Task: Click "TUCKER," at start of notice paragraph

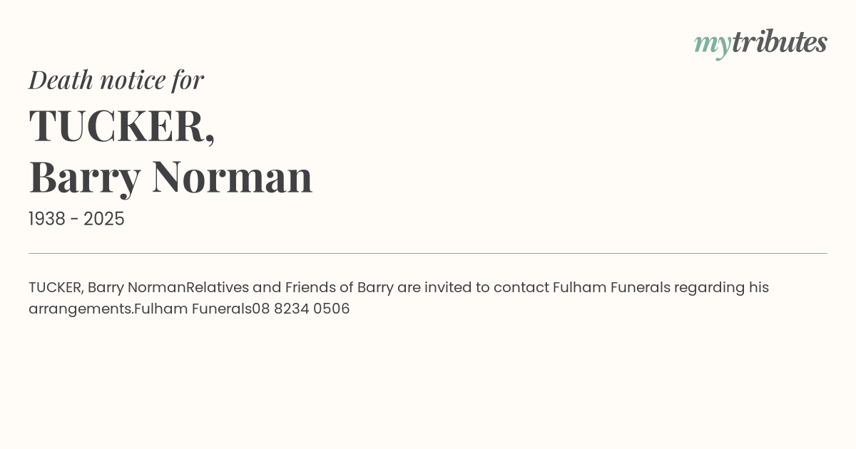Action: pos(56,288)
